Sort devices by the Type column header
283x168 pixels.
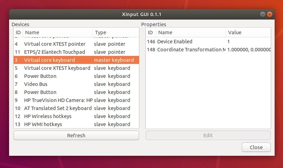coord(116,32)
